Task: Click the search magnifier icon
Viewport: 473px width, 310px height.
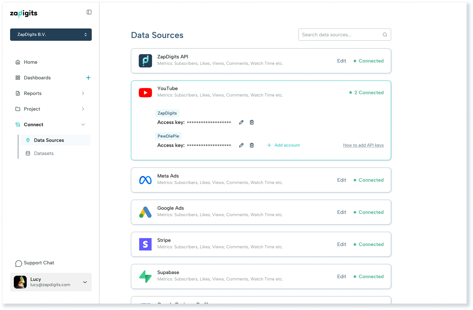Action: tap(385, 35)
